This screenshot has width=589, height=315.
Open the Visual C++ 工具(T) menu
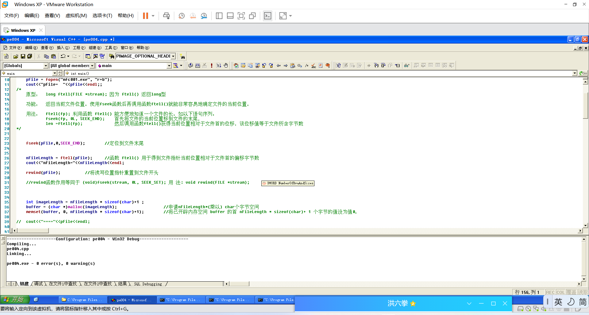111,48
